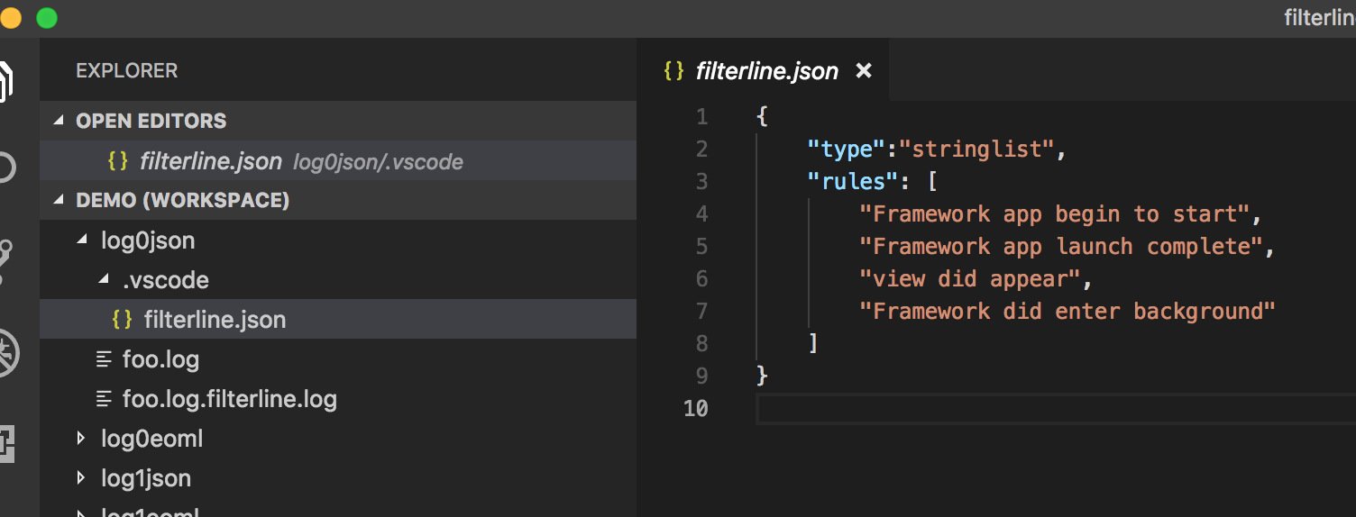Collapse the log0json folder
1356x517 pixels.
tap(82, 240)
